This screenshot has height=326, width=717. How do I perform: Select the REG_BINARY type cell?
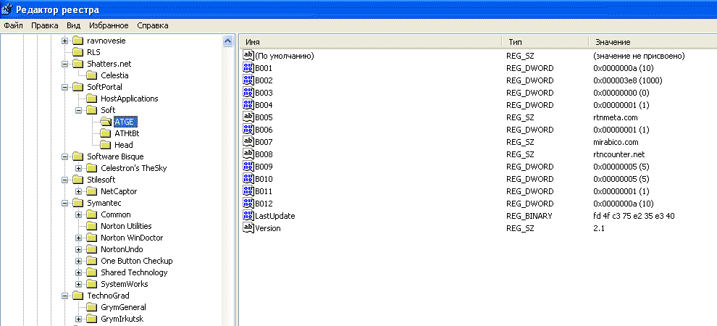pyautogui.click(x=529, y=216)
